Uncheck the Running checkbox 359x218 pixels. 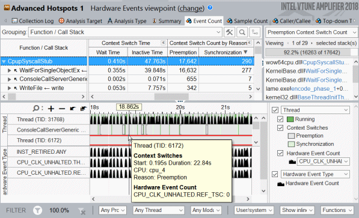pyautogui.click(x=280, y=119)
